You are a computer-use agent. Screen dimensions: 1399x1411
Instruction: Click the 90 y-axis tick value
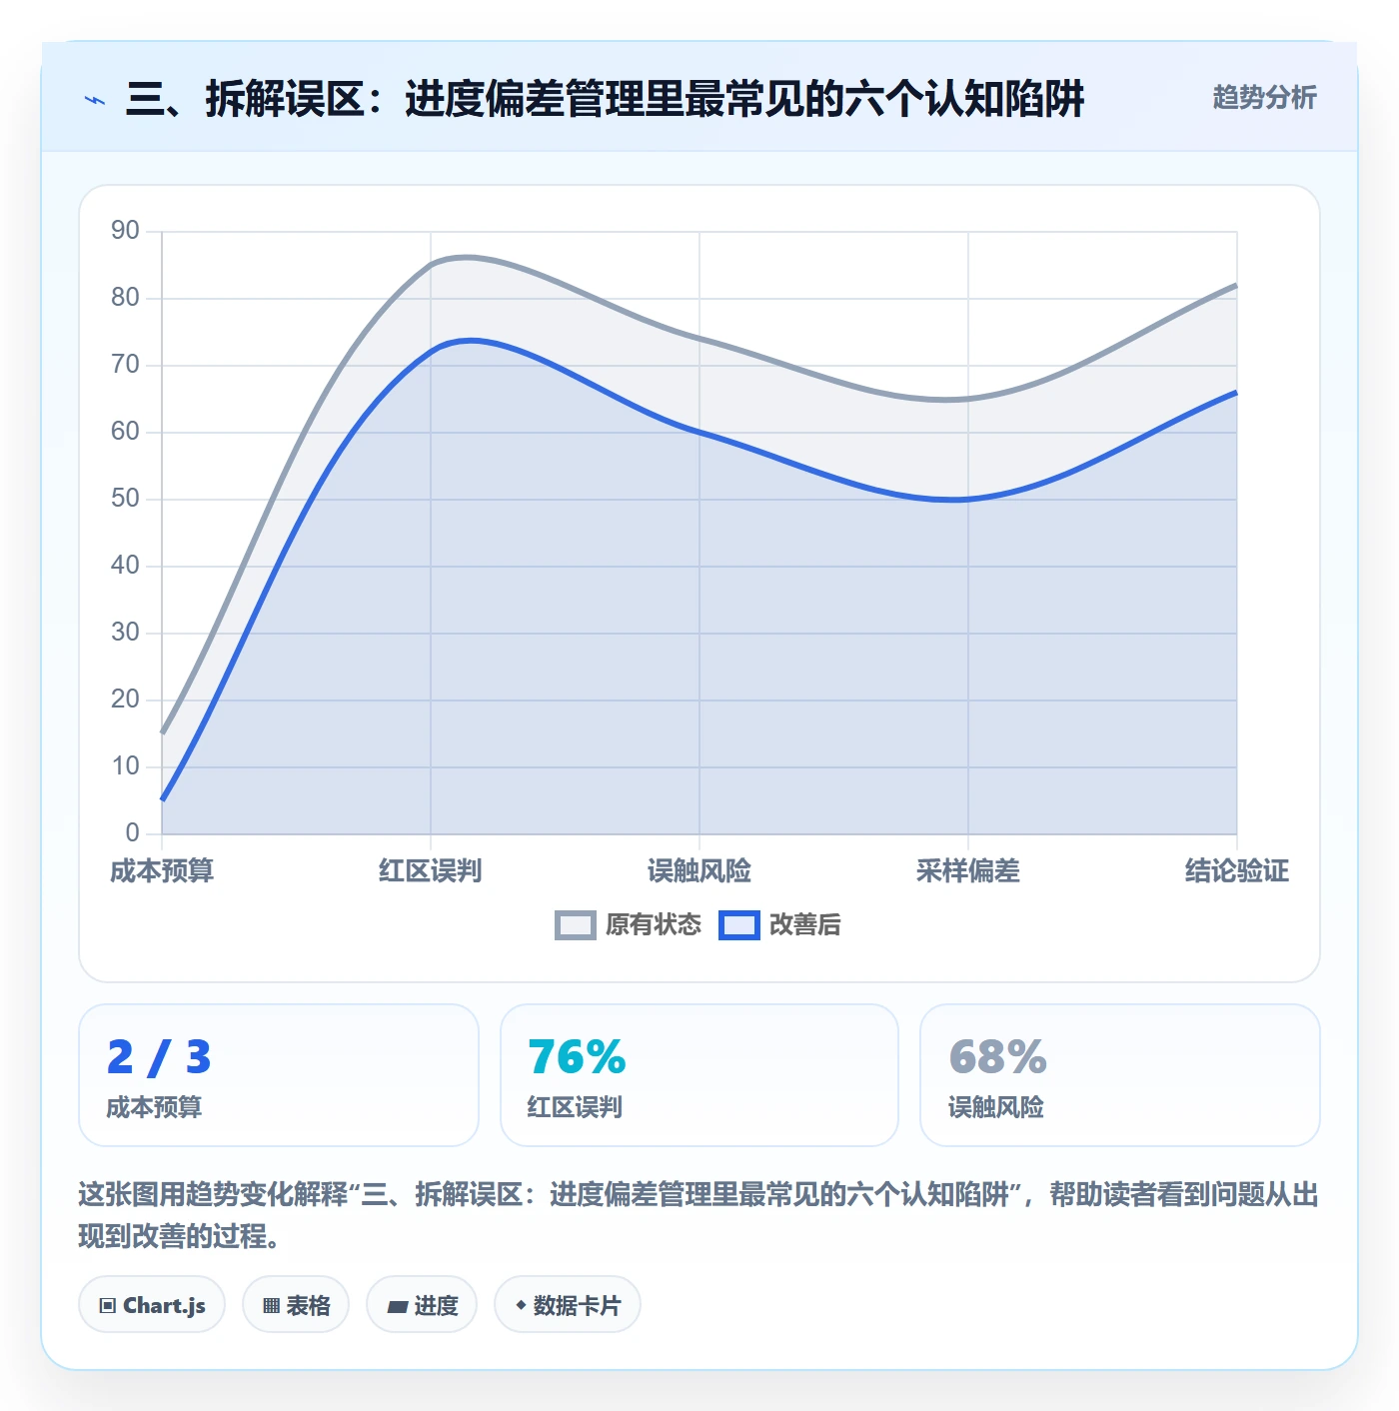coord(125,231)
